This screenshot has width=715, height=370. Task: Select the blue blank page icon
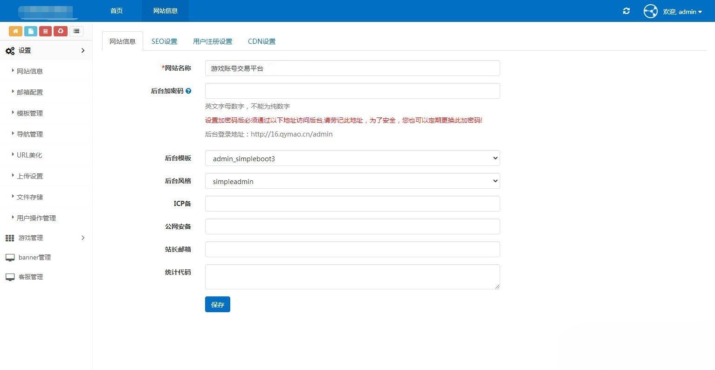tap(30, 31)
